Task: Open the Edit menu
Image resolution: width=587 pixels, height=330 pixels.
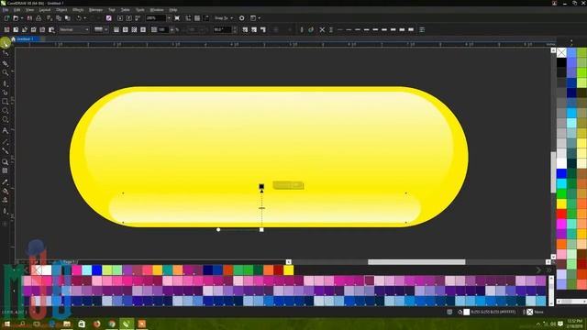Action: pos(17,10)
